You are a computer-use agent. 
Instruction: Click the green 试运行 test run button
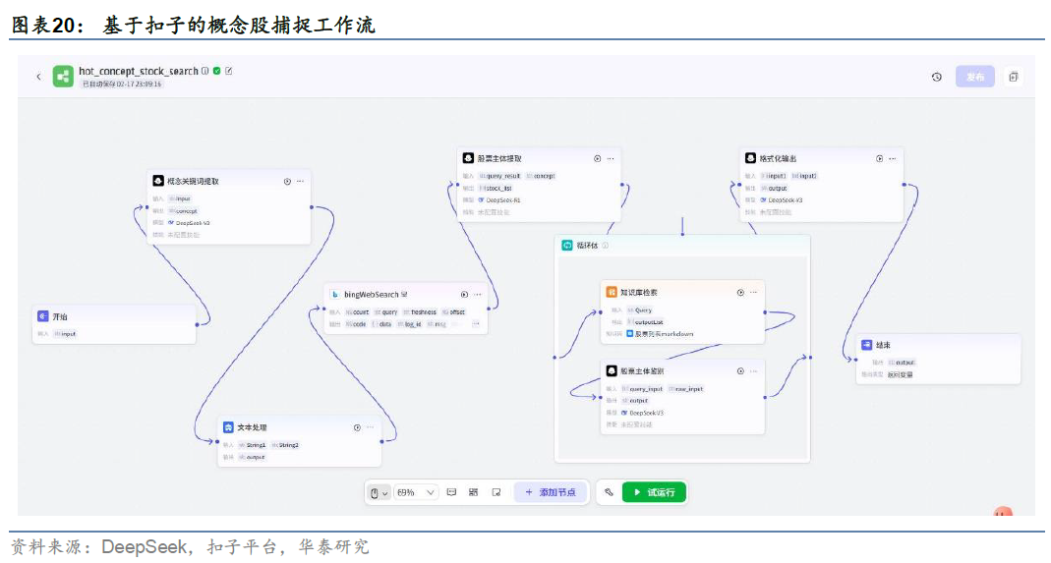coord(654,492)
